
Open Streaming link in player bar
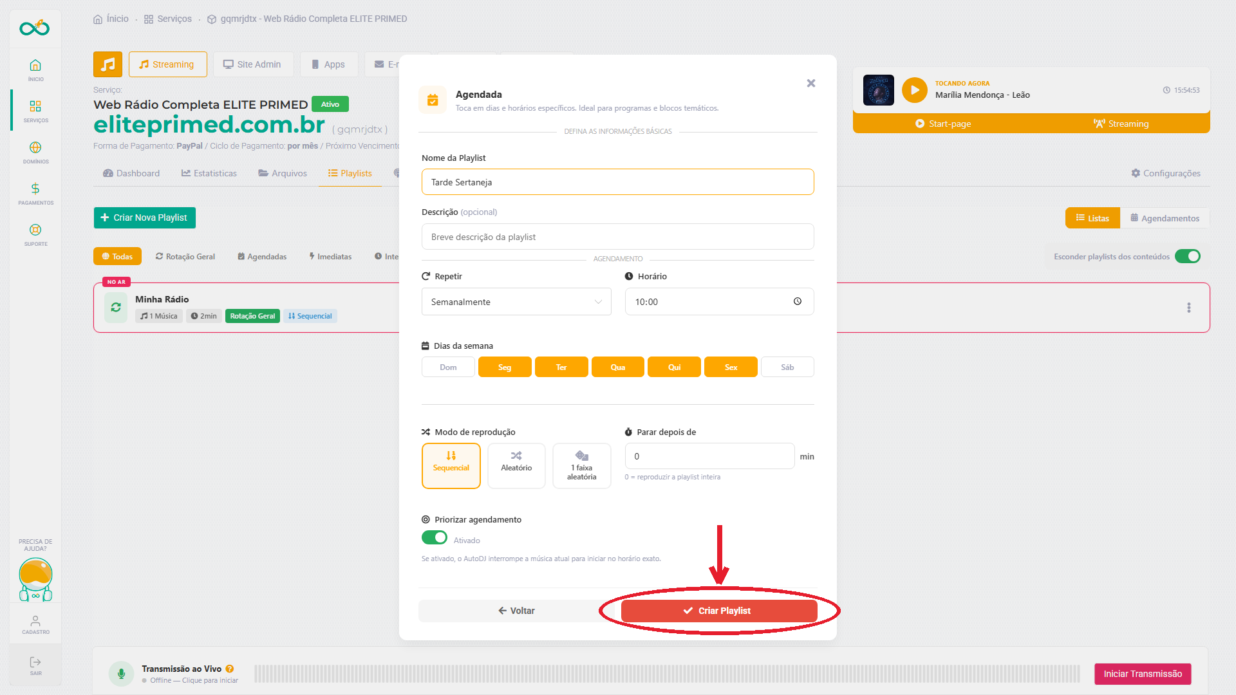[x=1121, y=124]
